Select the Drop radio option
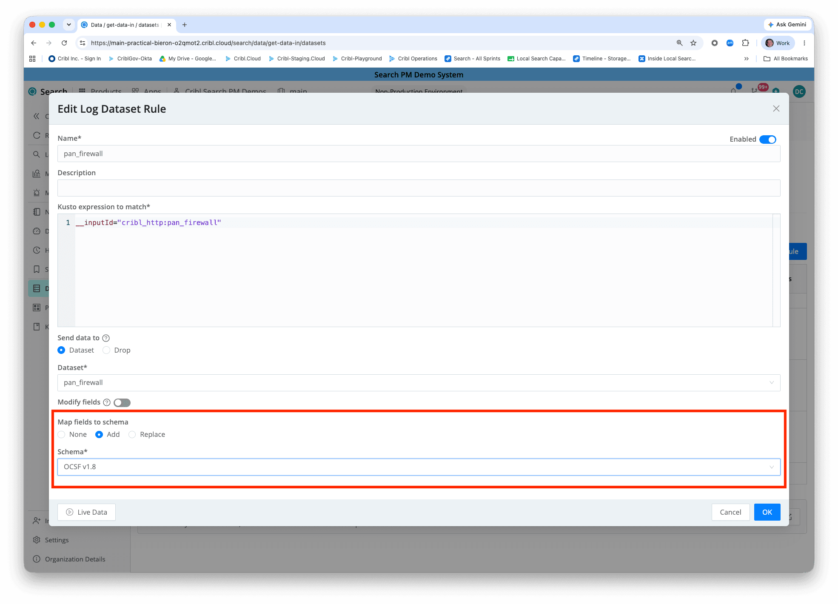This screenshot has height=604, width=838. (106, 350)
